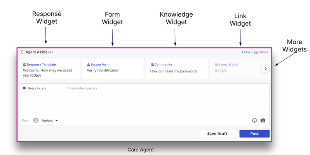Open the NuAuto account dropdown arrow
Image resolution: width=310 pixels, height=155 pixels.
coord(57,121)
